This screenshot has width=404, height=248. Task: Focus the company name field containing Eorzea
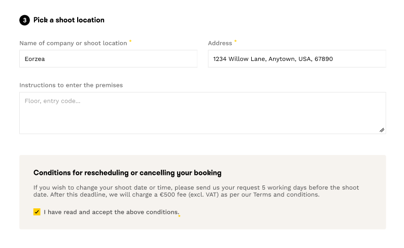pos(108,59)
